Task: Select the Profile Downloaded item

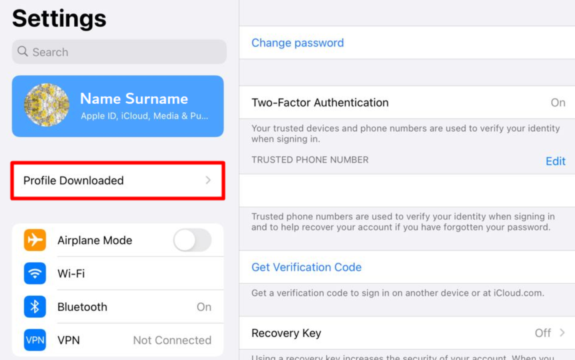Action: (x=118, y=180)
